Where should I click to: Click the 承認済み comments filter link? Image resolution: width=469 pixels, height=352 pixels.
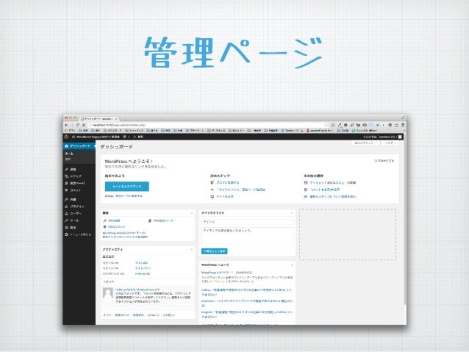click(138, 315)
